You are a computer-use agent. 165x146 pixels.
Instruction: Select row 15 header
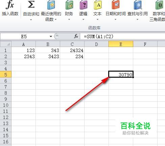pyautogui.click(x=6, y=136)
